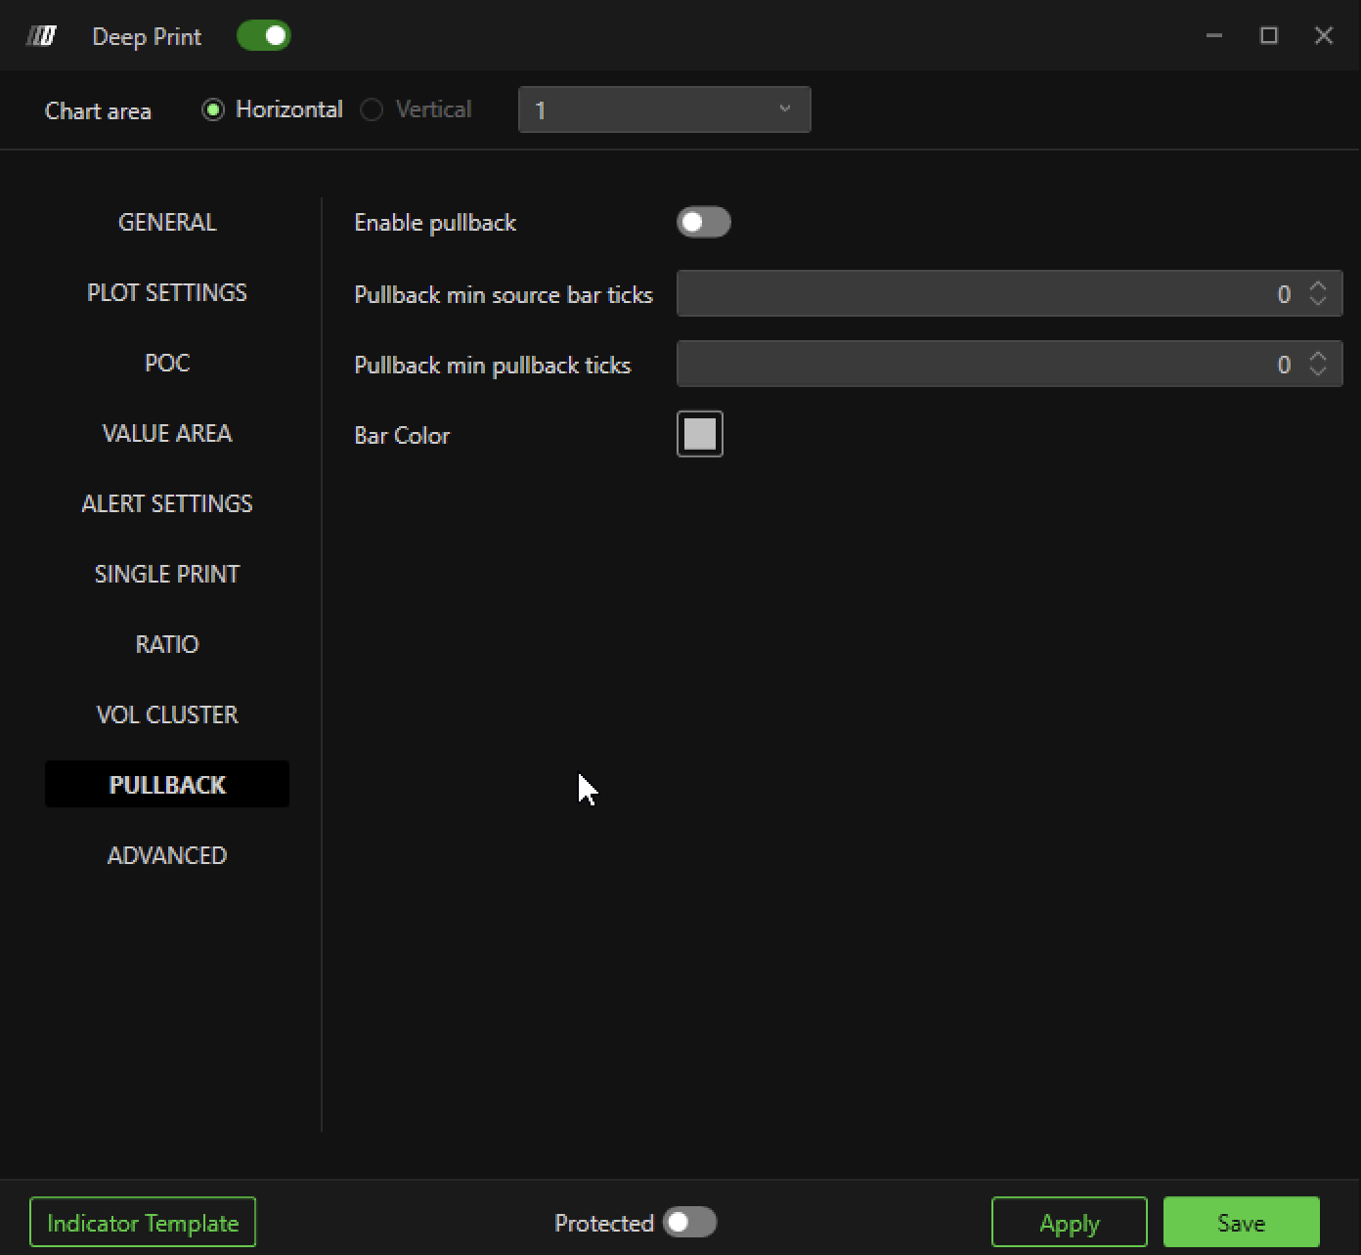
Task: Toggle the Deep Print indicator switch
Action: point(263,36)
